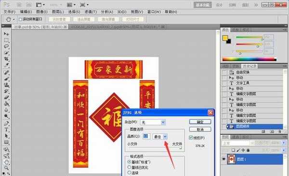Select the Blur tool
289x176 pixels.
(6, 110)
